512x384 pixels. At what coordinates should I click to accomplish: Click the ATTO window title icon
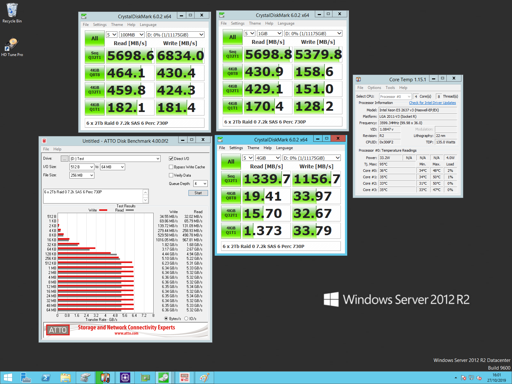coord(44,141)
